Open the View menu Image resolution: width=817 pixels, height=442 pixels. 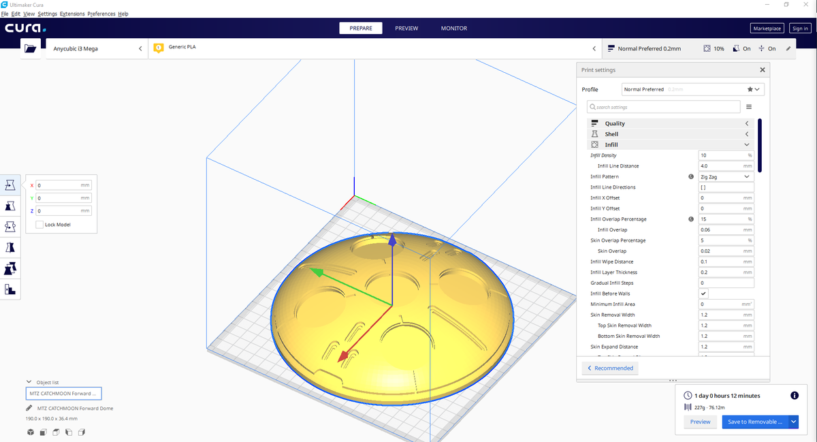coord(29,14)
